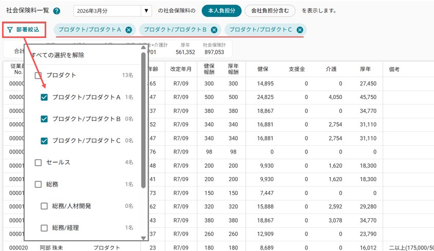Screen dimensions: 434x251
Task: Remove the プロダクト/プロダクトB filter chip
Action: (214, 30)
